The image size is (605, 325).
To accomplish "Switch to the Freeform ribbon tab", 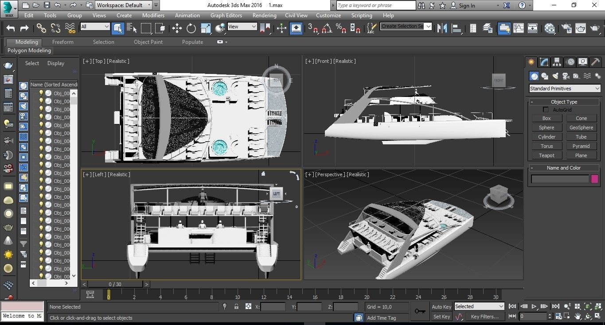I will point(63,42).
